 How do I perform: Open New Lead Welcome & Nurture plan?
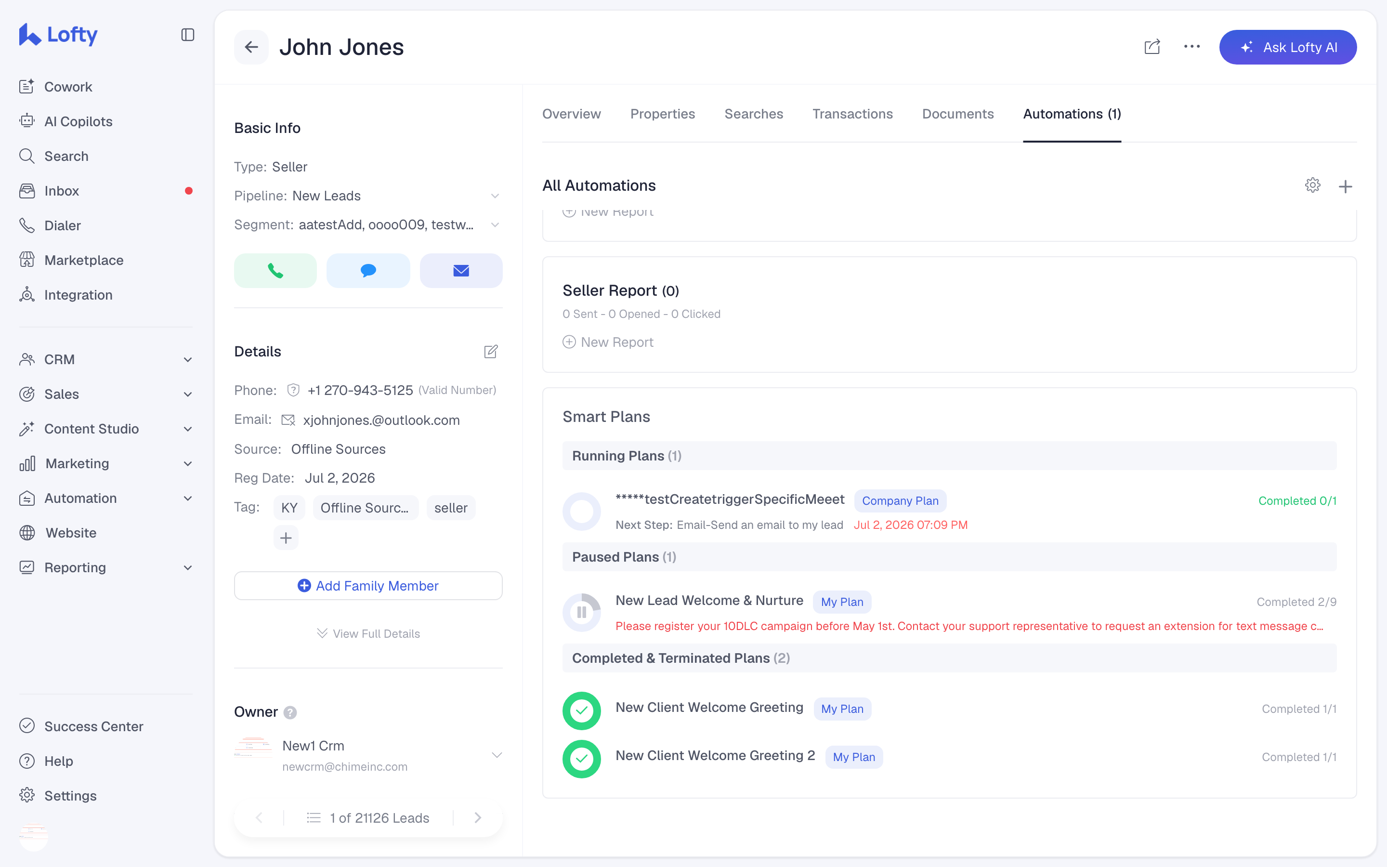point(709,600)
